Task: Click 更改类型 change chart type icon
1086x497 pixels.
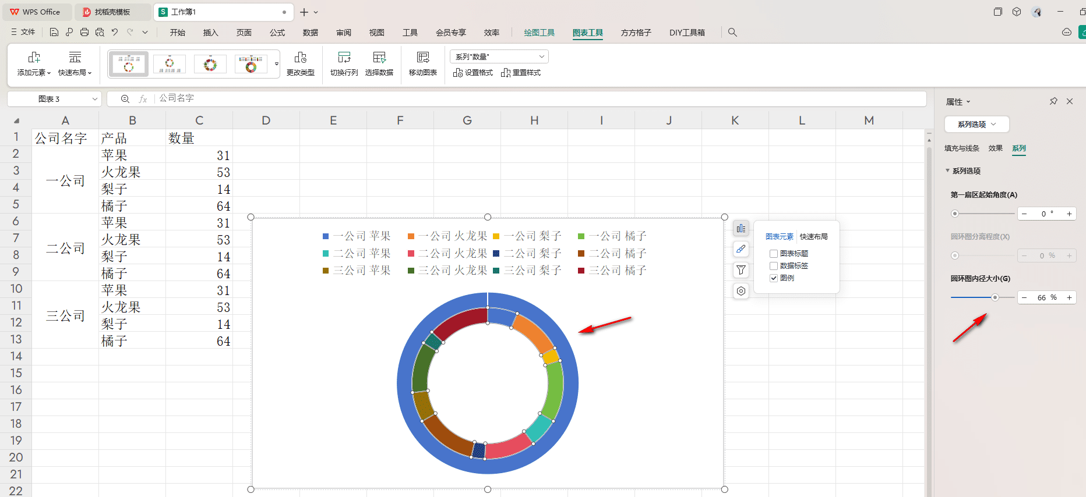Action: (301, 57)
